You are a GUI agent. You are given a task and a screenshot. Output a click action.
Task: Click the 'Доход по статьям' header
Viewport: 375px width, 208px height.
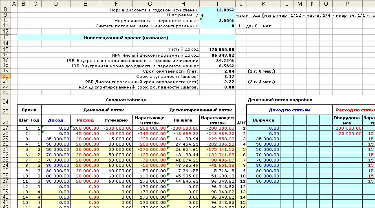pos(289,110)
